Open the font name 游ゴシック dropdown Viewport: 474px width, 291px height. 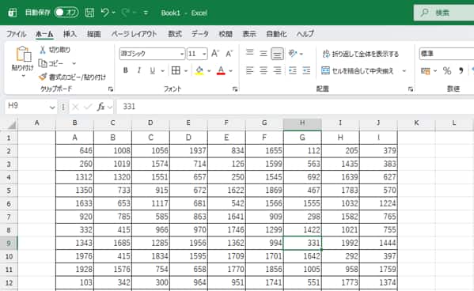pyautogui.click(x=182, y=54)
